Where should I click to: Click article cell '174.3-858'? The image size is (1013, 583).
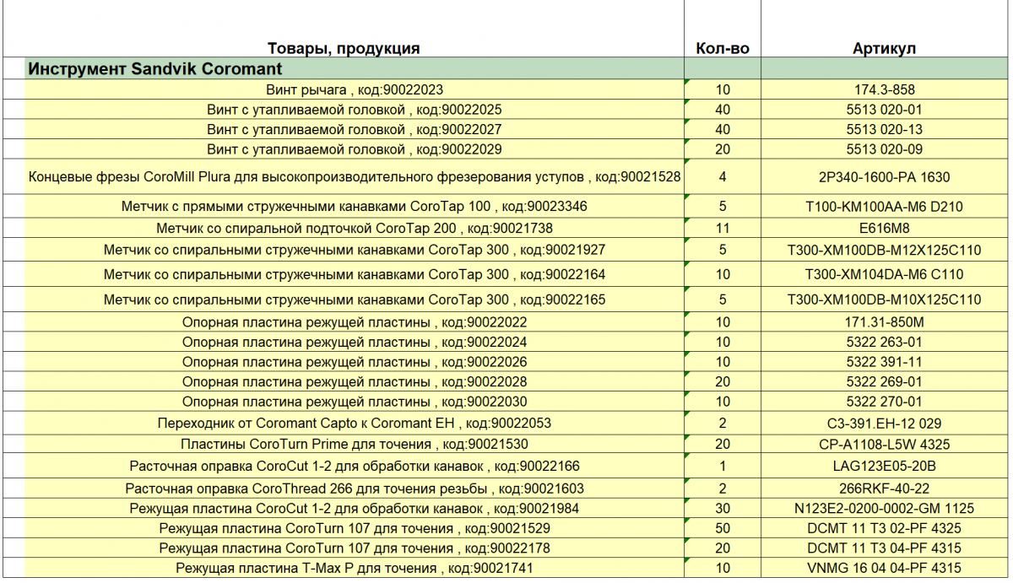885,89
